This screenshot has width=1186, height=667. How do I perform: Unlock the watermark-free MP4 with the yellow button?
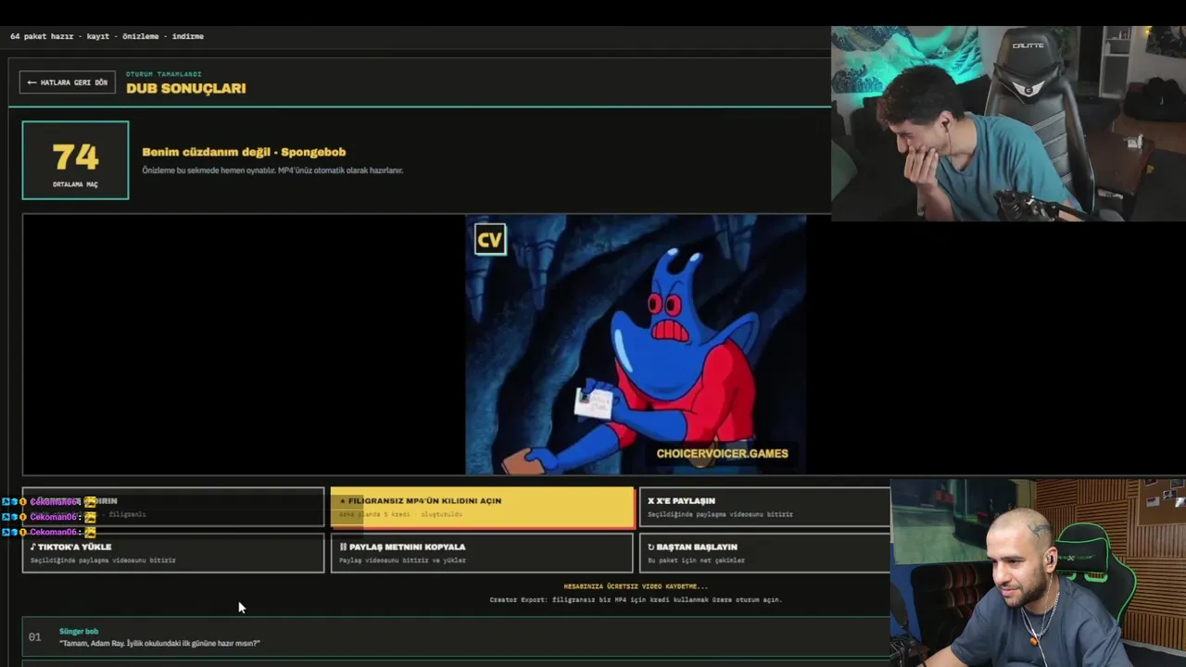pos(483,508)
